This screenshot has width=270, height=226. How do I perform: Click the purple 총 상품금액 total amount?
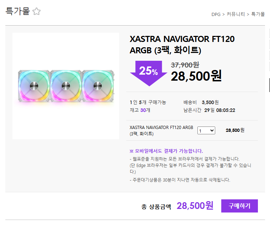195,206
